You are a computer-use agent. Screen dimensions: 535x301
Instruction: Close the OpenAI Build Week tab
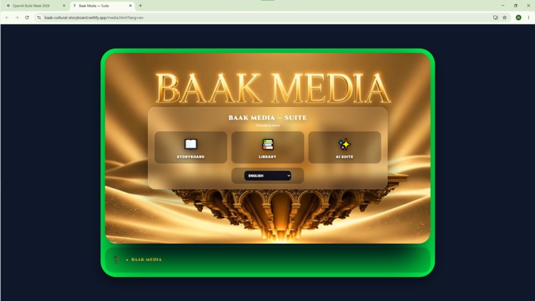tap(64, 6)
